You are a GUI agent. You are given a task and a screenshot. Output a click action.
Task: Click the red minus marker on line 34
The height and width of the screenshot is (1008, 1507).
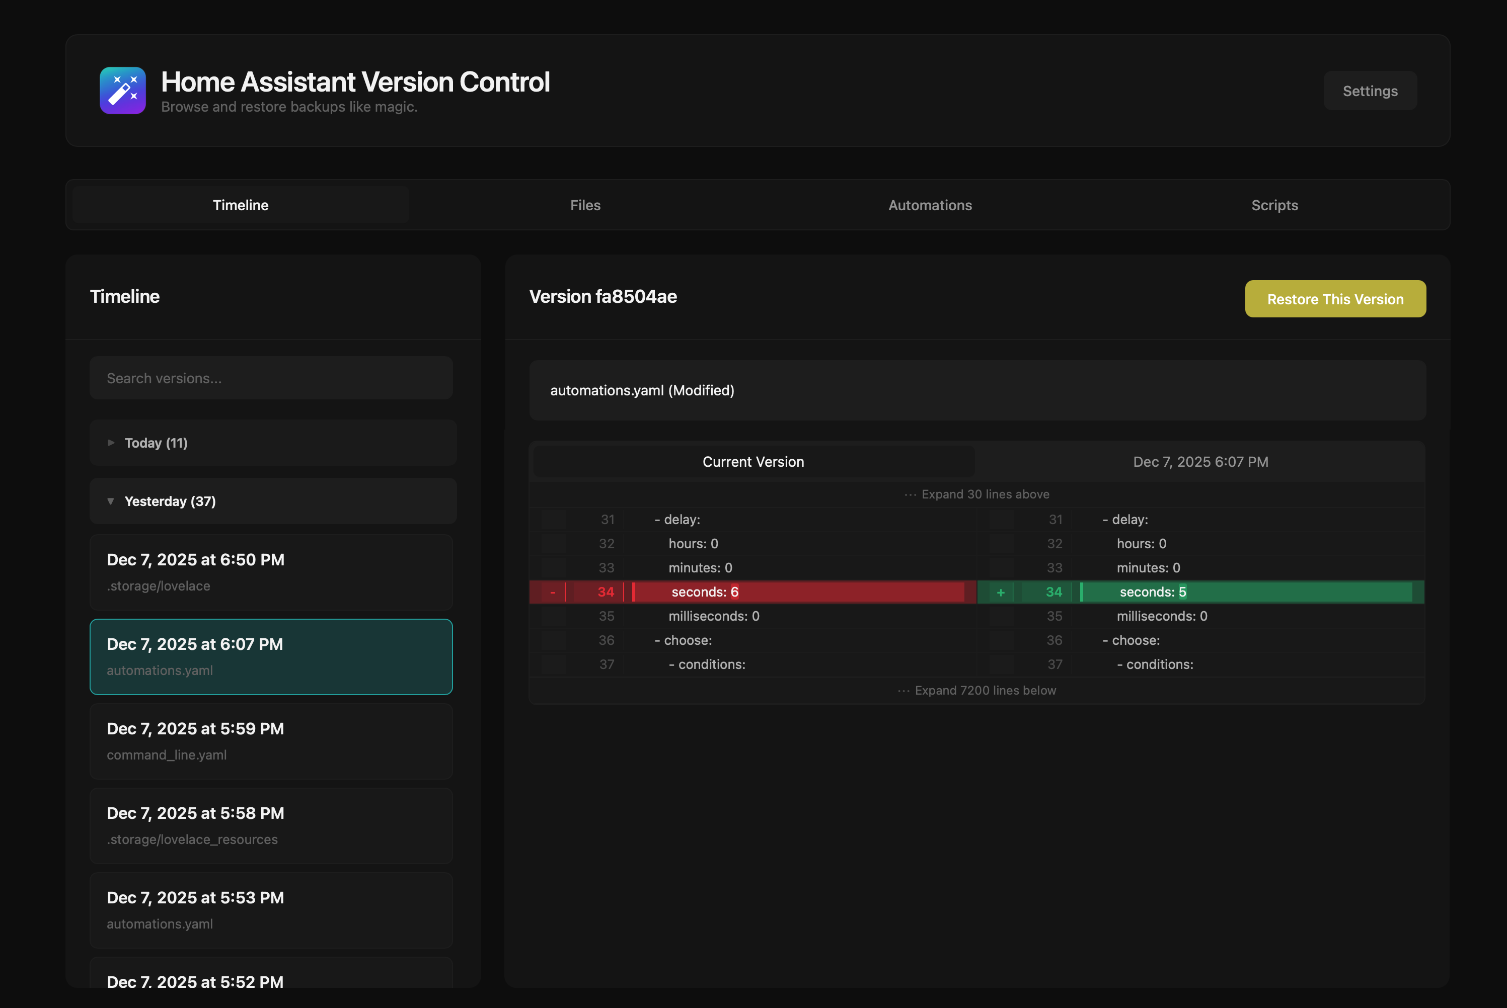coord(552,592)
